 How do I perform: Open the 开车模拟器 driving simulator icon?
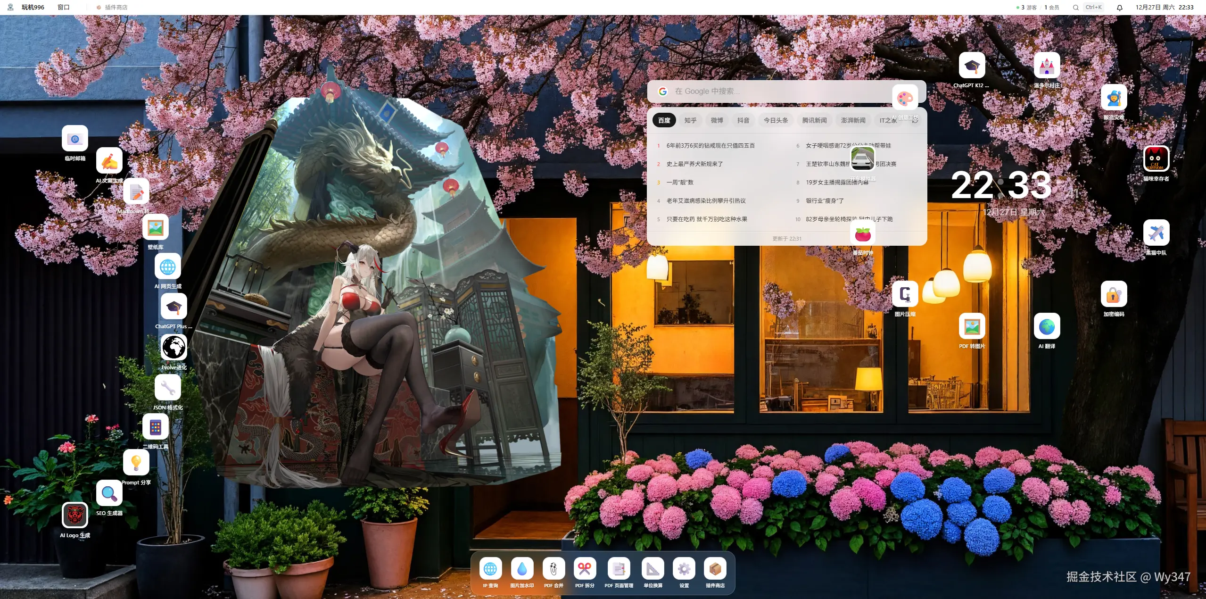point(863,159)
